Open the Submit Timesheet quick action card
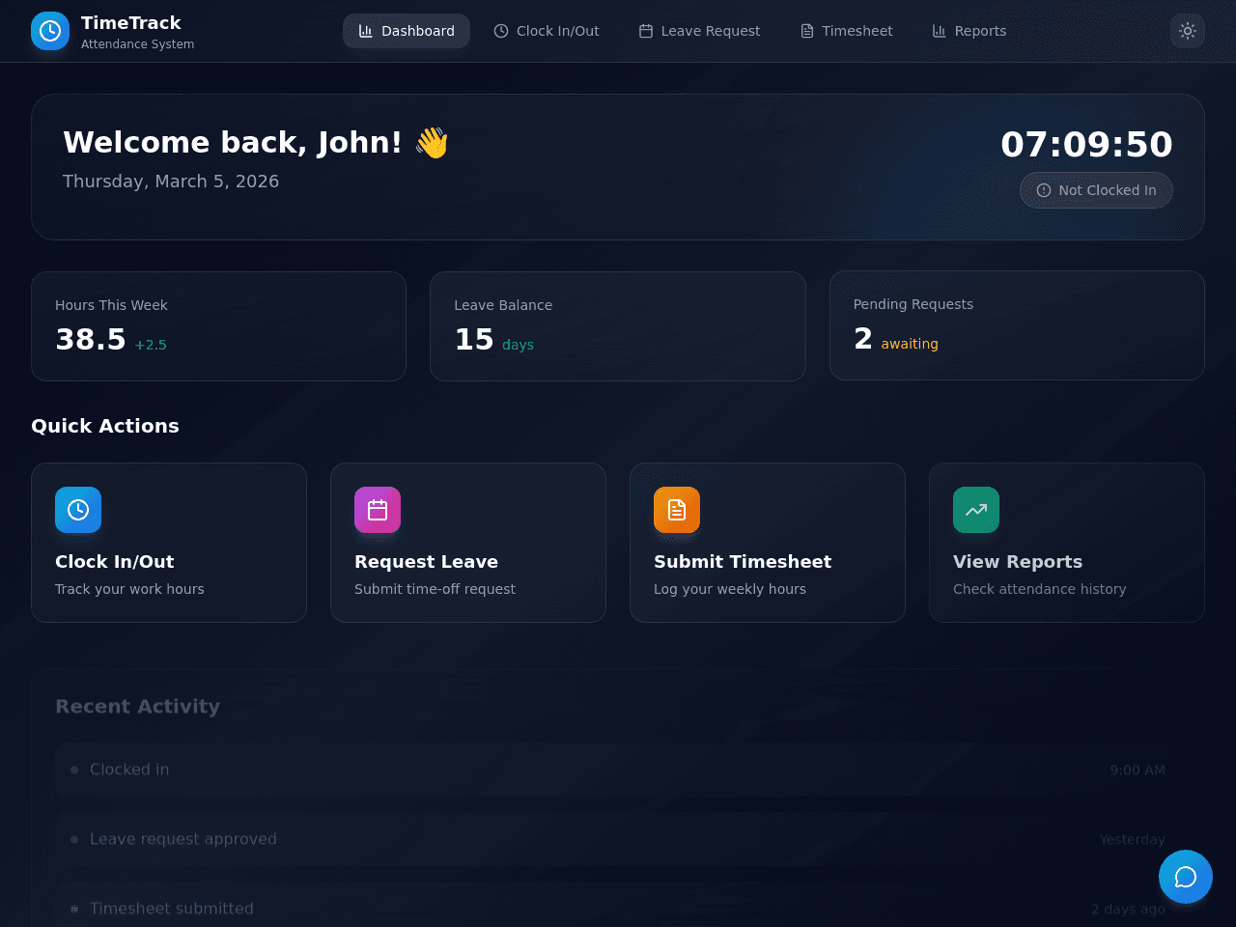 768,543
